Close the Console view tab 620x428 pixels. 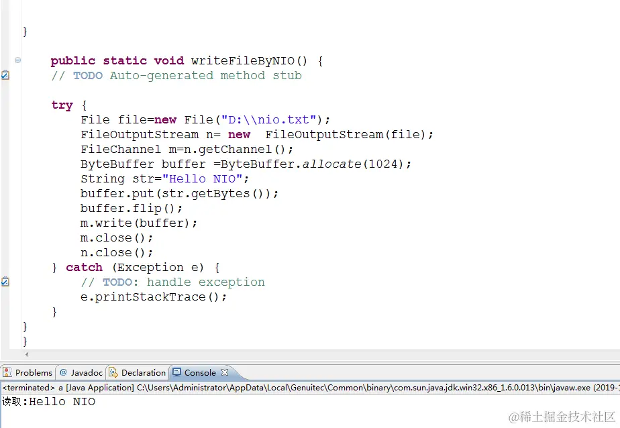point(225,372)
